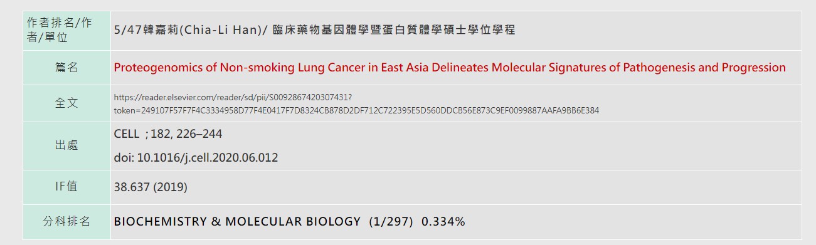This screenshot has width=816, height=245.
Task: Click the 篇名 row header cell
Action: click(x=66, y=68)
